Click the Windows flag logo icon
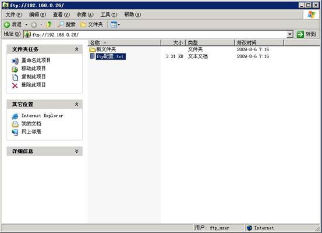 312,15
